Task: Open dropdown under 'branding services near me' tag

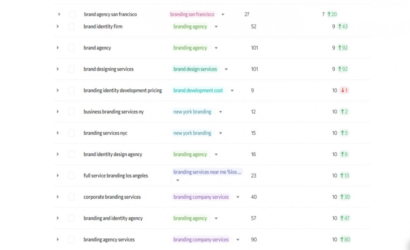Action: coord(177,181)
